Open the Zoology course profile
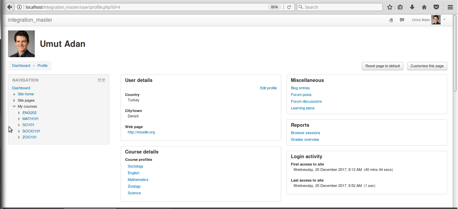The image size is (458, 209). [x=134, y=186]
